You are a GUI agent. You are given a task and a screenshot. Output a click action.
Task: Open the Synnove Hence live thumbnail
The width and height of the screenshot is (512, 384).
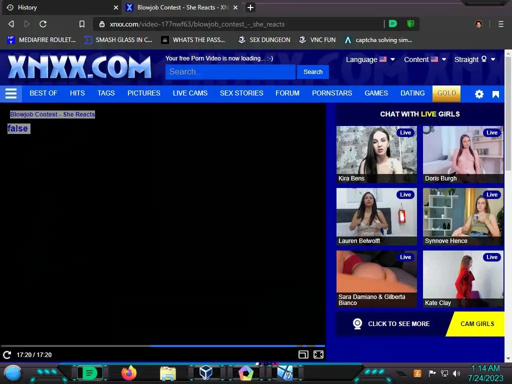coord(463,216)
